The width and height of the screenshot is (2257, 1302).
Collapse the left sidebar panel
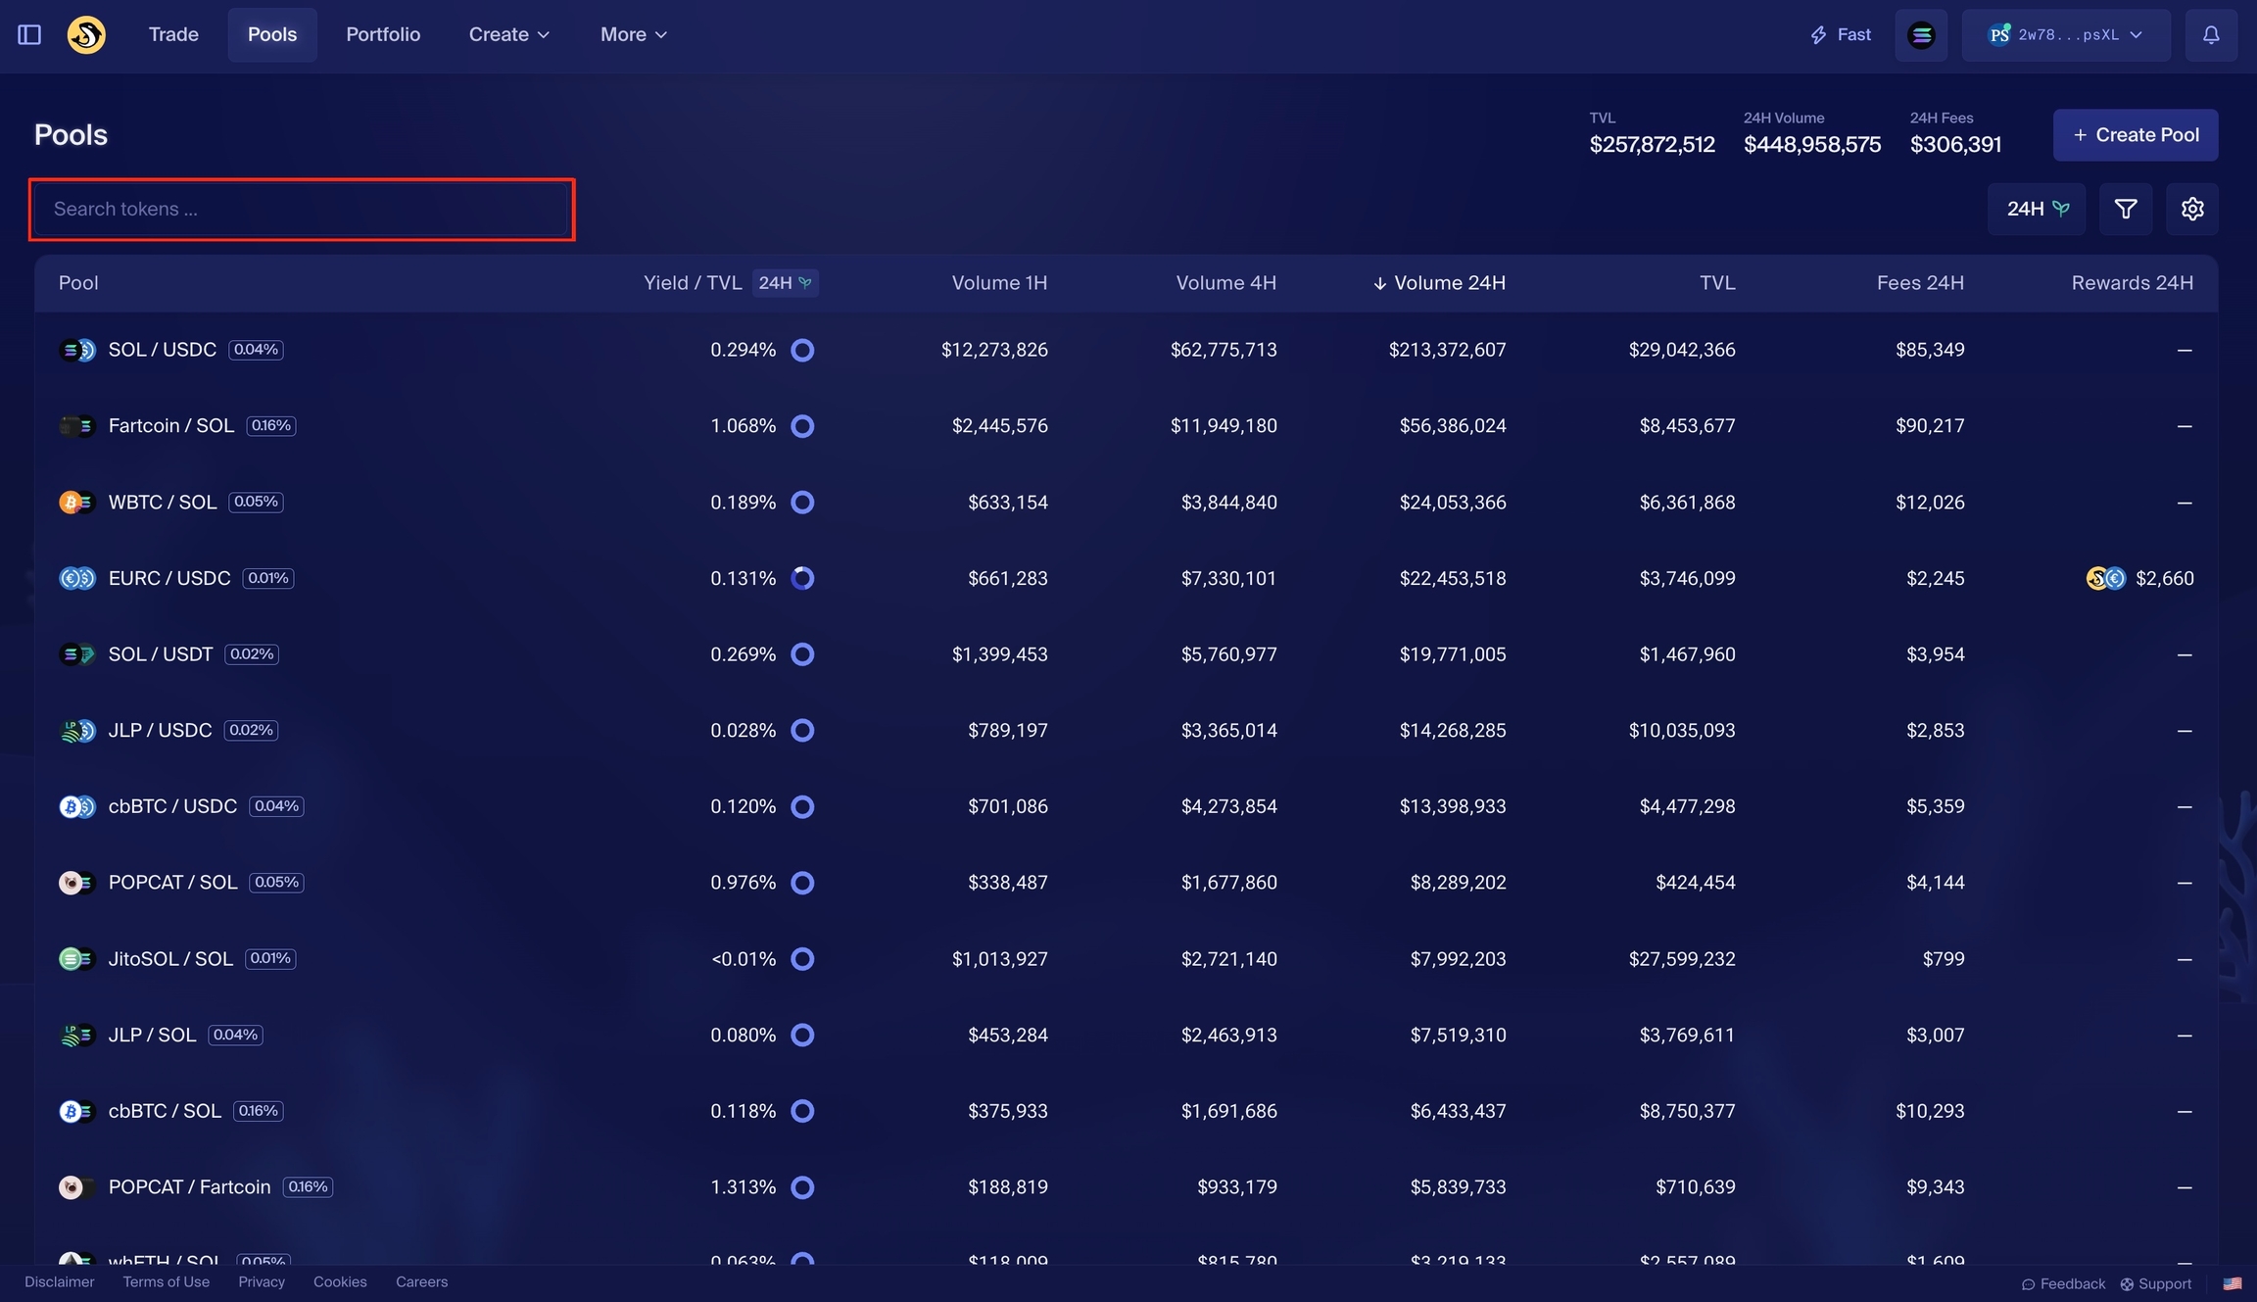tap(28, 33)
